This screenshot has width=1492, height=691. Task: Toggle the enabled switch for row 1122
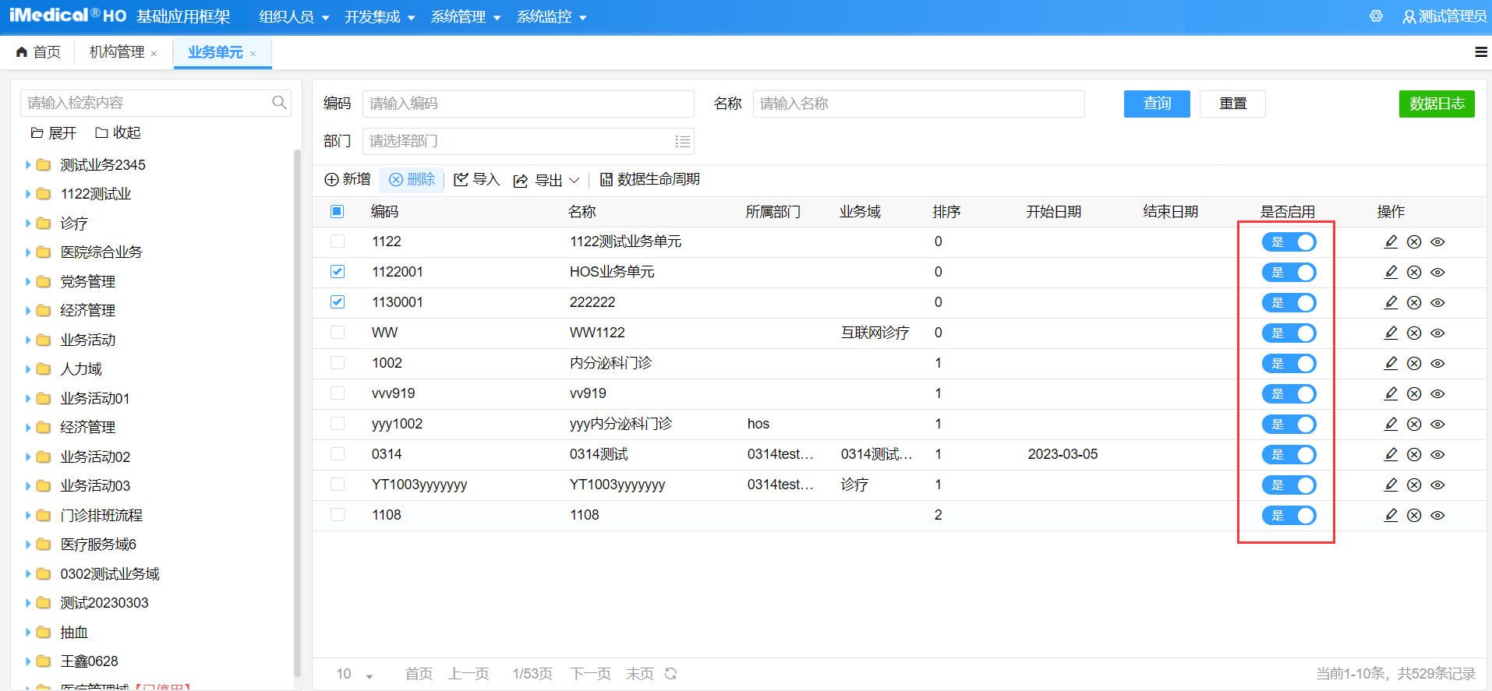1289,241
